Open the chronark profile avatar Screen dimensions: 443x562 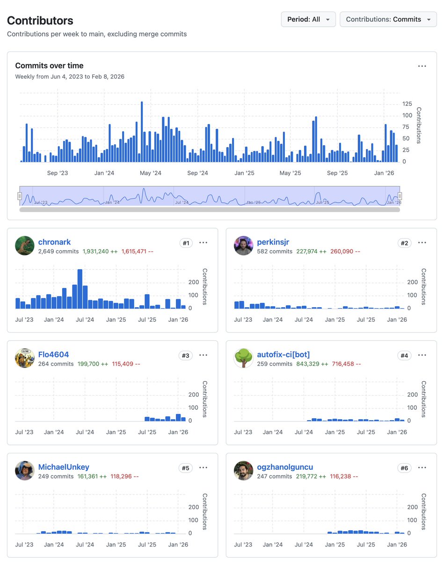coord(24,245)
